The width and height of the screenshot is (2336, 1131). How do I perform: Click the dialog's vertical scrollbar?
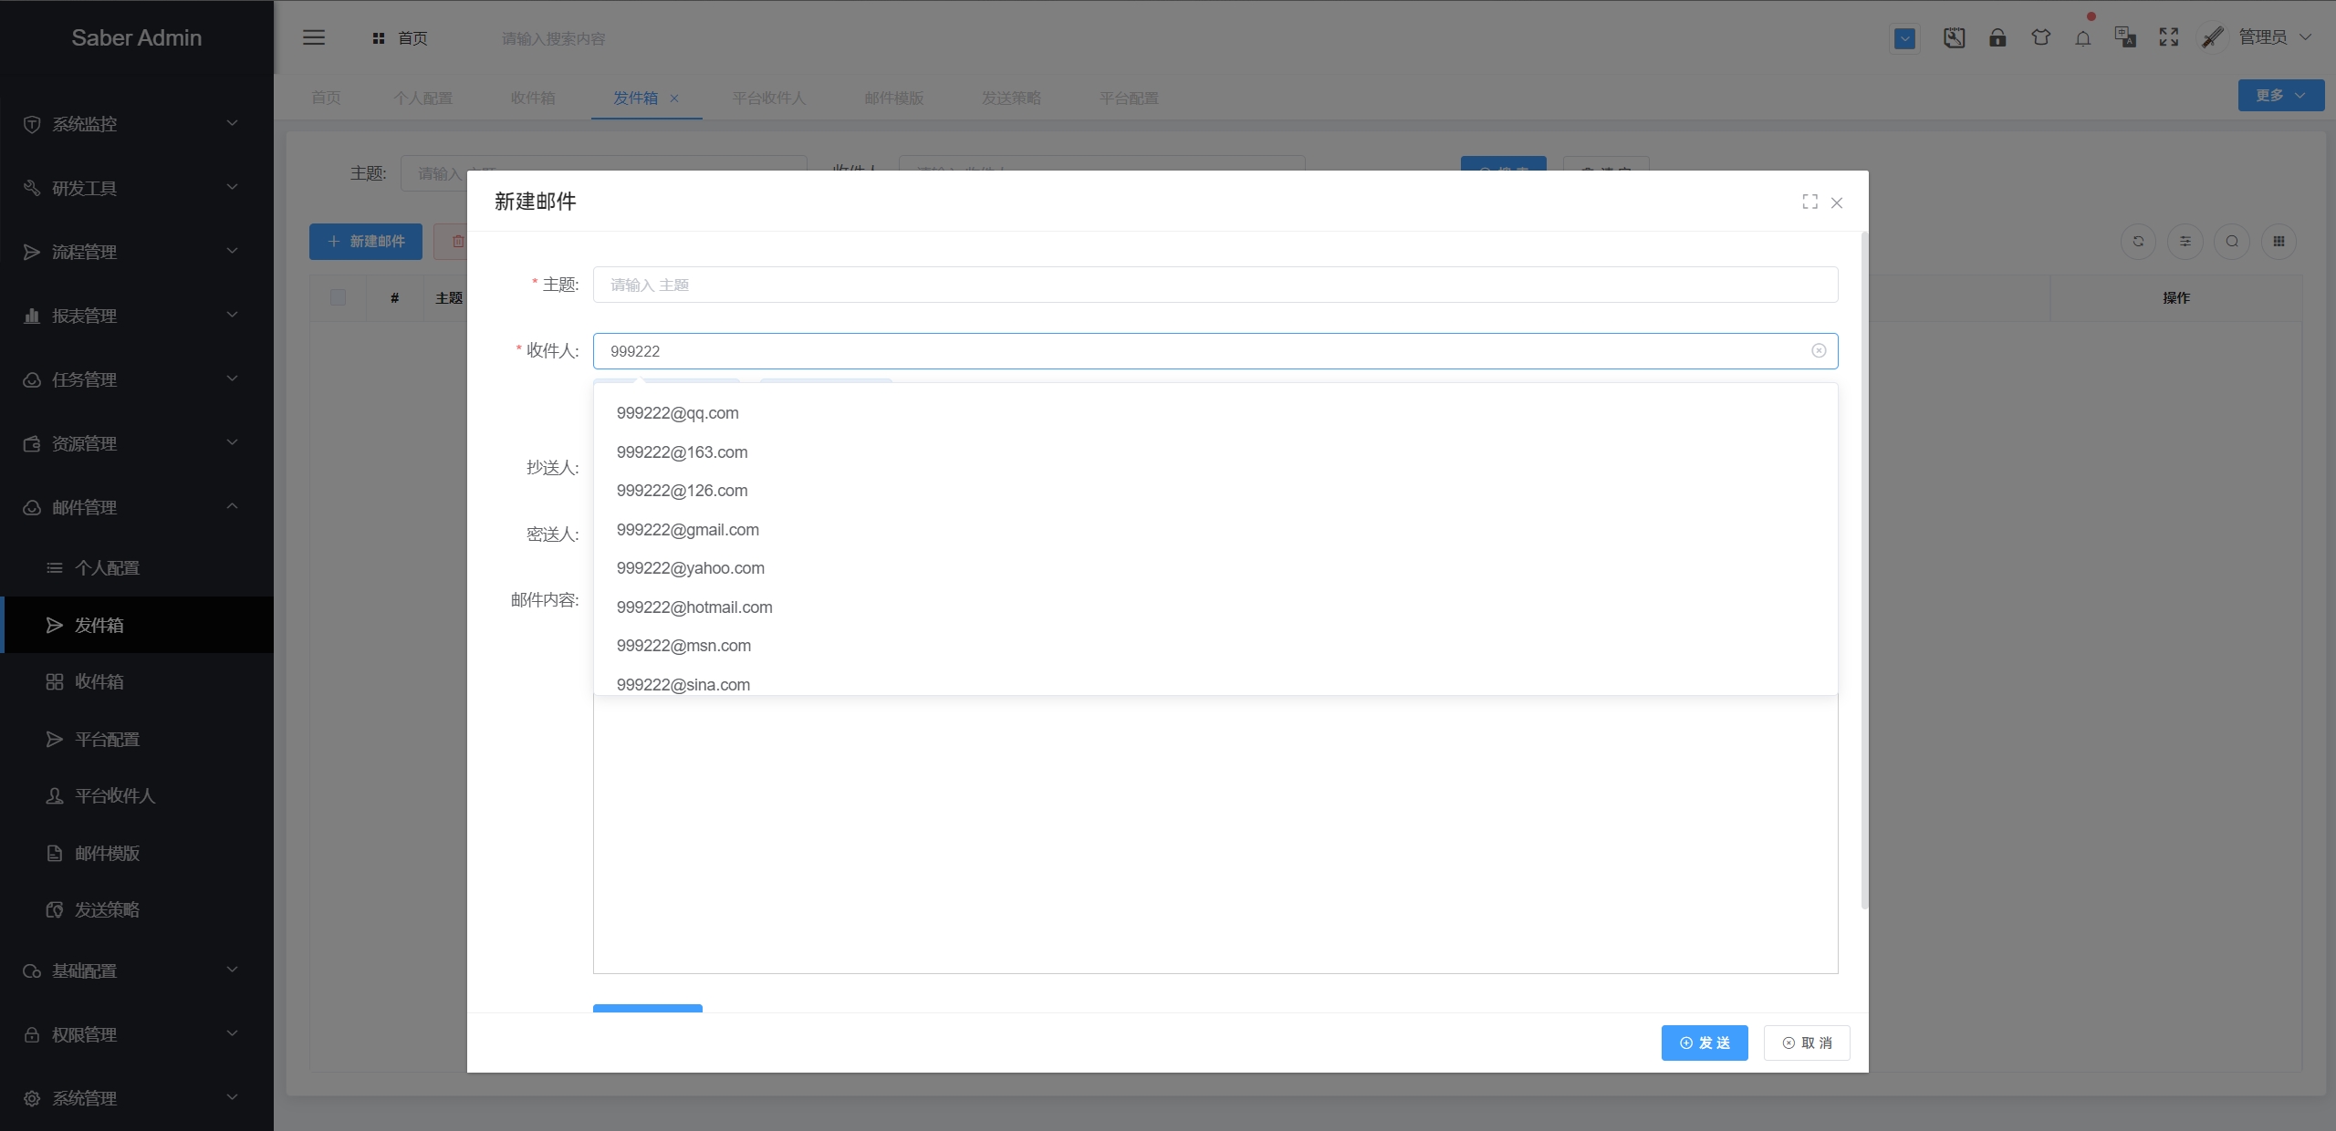click(1864, 570)
